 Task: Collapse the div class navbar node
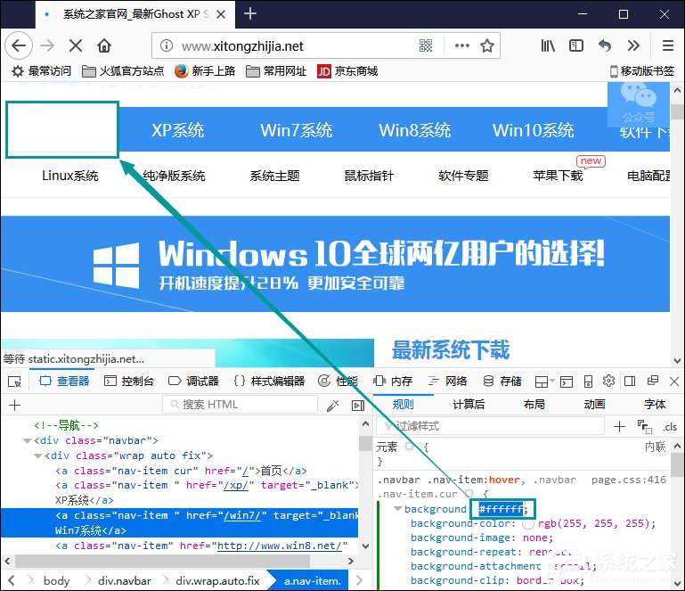[27, 441]
